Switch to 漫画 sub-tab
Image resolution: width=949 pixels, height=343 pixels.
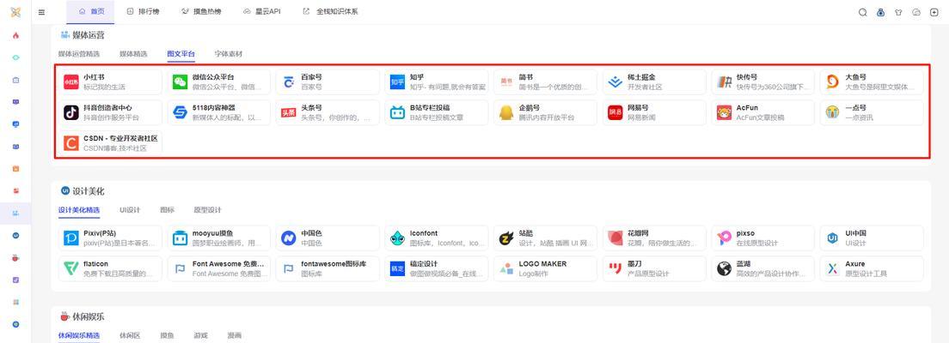[x=234, y=335]
